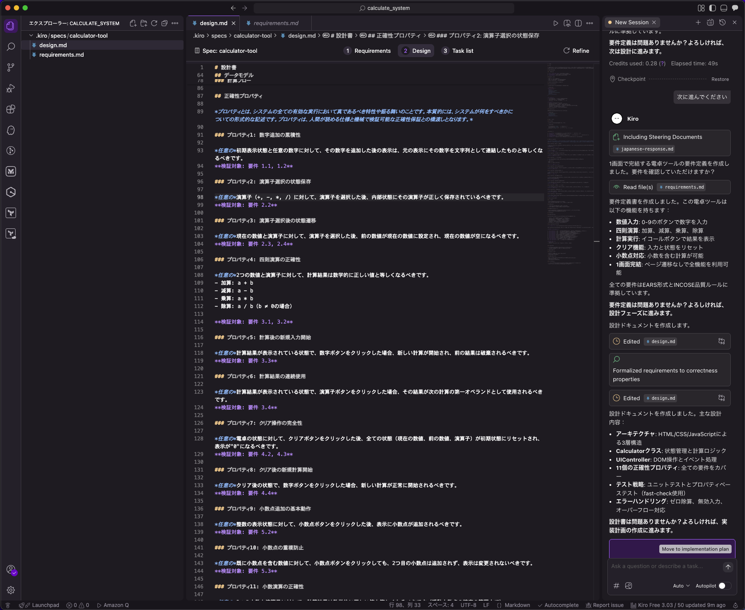Image resolution: width=745 pixels, height=610 pixels.
Task: Open the Search view in the activity bar
Action: (11, 46)
